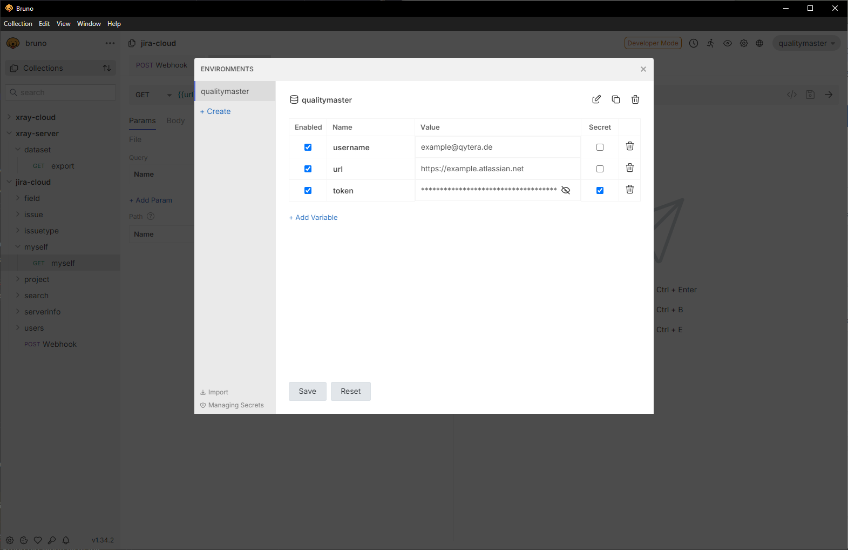The image size is (848, 550).
Task: Delete the username variable row
Action: pyautogui.click(x=629, y=146)
